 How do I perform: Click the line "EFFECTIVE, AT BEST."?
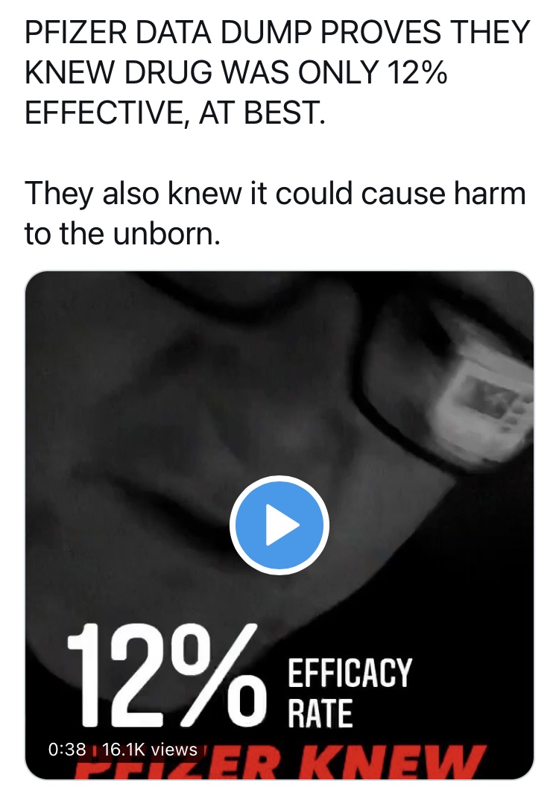tap(174, 113)
